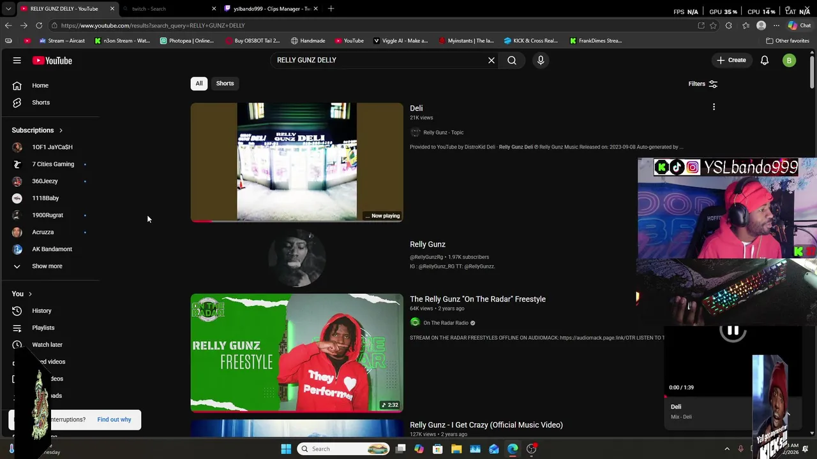This screenshot has width=817, height=459.
Task: Open Microsoft Store from the taskbar
Action: [438, 449]
